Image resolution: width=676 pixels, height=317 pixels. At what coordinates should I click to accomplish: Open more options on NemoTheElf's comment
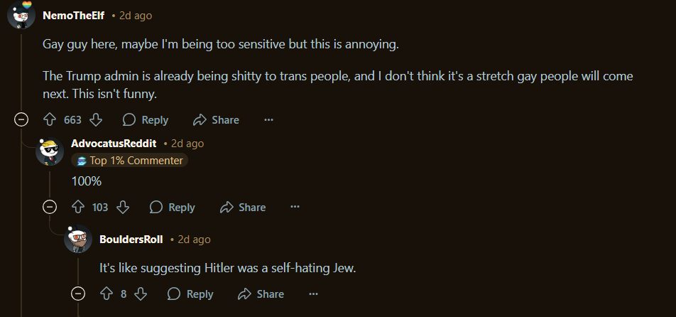point(268,119)
